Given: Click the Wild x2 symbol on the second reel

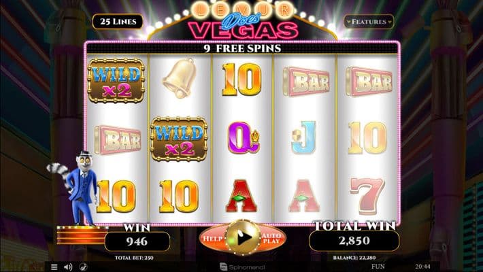Looking at the screenshot, I should click(179, 139).
